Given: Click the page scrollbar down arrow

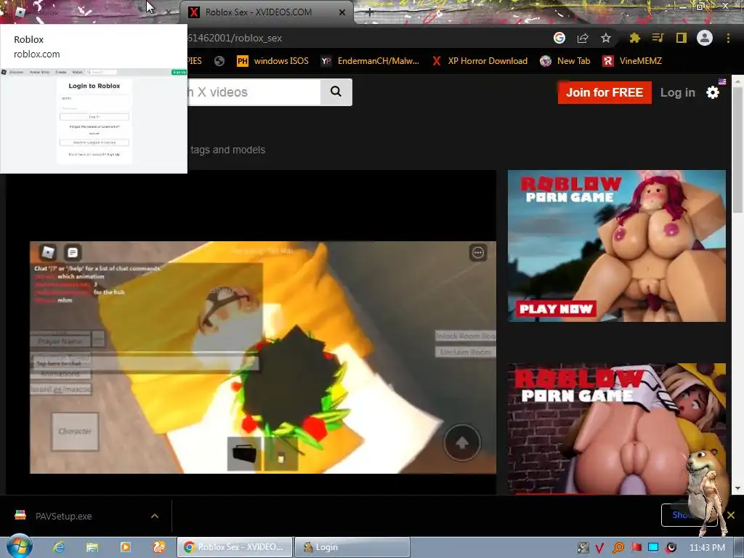Looking at the screenshot, I should click(x=738, y=488).
